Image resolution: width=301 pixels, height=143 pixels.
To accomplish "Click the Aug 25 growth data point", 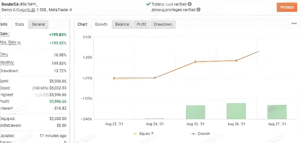I will click(x=195, y=62).
